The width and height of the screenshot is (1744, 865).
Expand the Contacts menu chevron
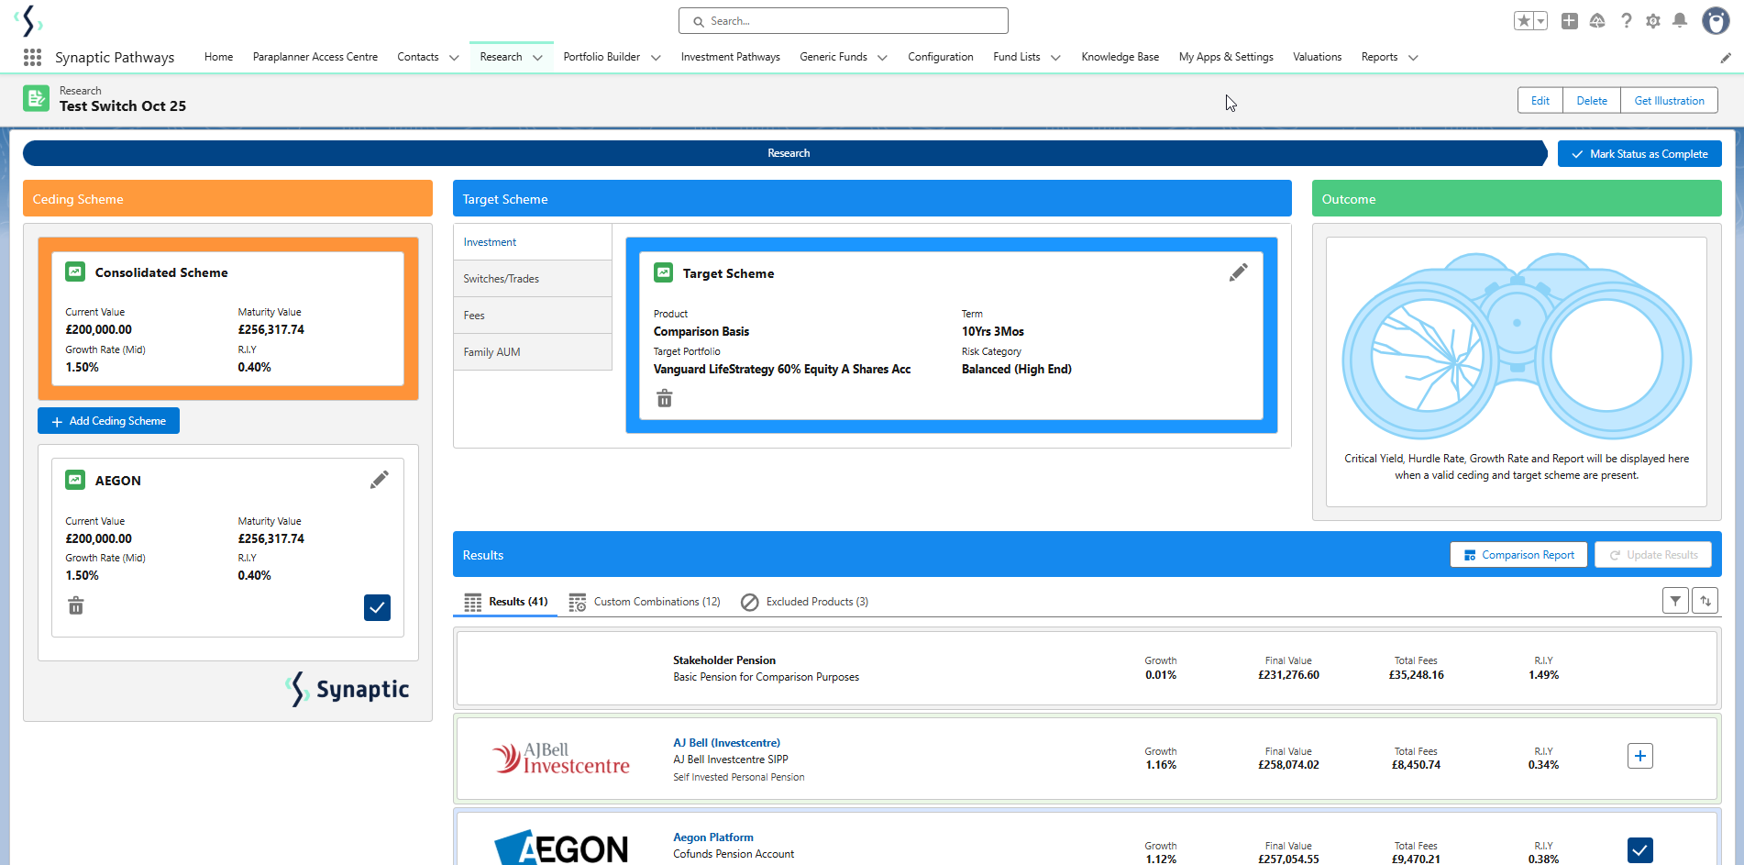point(454,58)
